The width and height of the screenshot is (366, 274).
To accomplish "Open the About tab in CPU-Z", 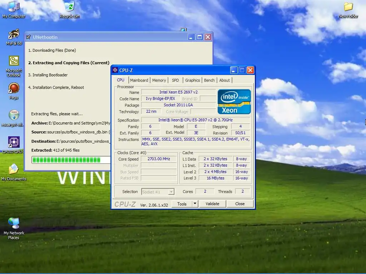I will point(224,80).
